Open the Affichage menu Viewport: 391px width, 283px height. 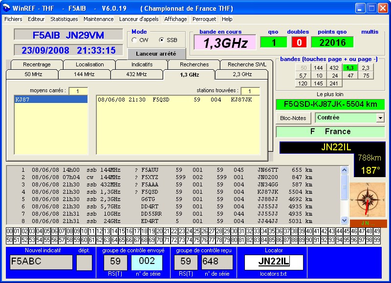tap(175, 19)
